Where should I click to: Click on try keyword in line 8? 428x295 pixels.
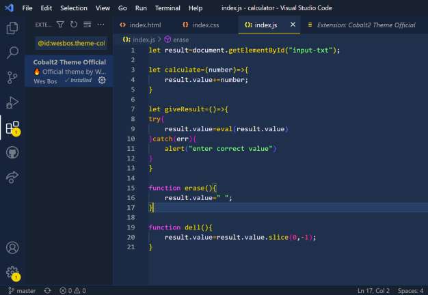155,119
